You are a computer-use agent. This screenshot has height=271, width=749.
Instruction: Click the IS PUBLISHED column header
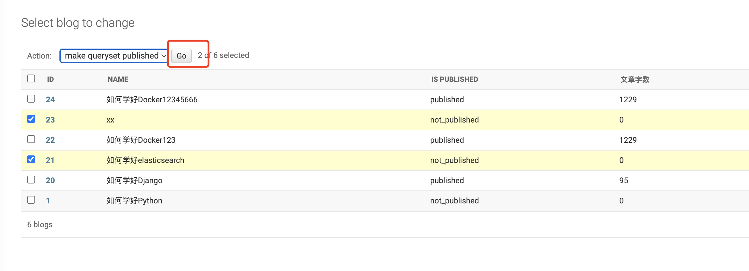[x=454, y=79]
